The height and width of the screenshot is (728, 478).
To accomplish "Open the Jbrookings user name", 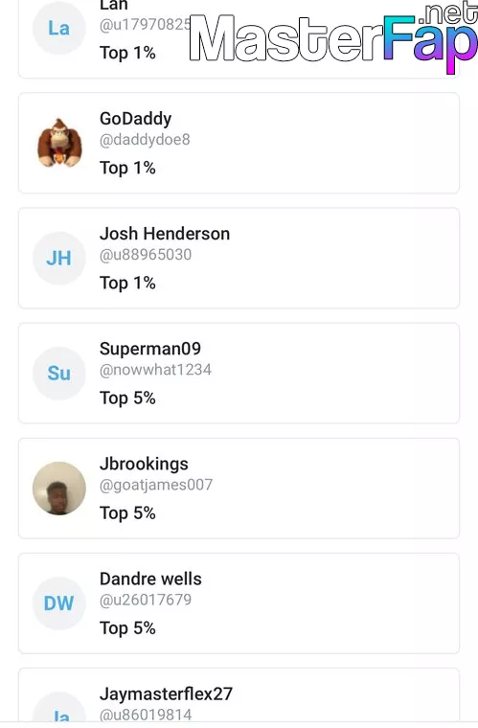I will pos(144,464).
